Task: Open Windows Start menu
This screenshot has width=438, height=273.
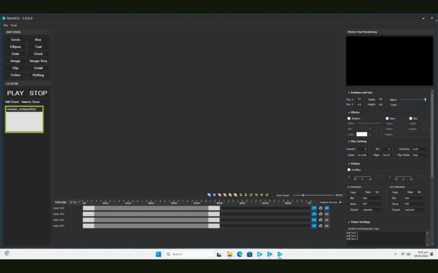Action: [x=158, y=254]
